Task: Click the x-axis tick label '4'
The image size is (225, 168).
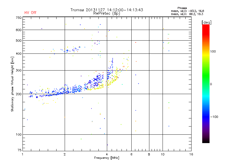Action: pyautogui.click(x=107, y=154)
